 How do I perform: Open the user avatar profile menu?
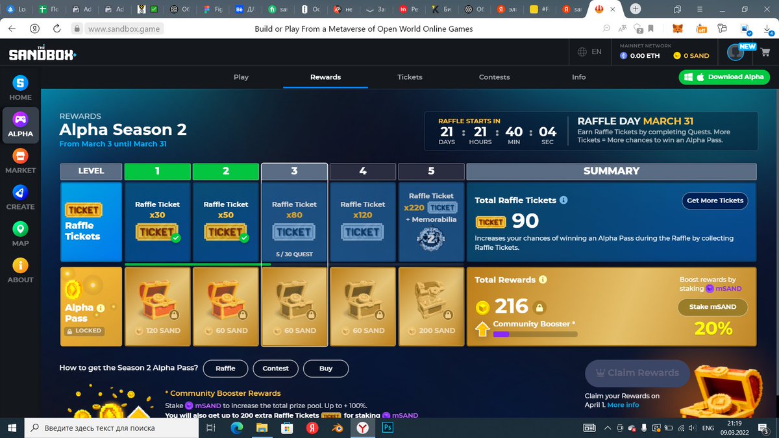point(735,53)
